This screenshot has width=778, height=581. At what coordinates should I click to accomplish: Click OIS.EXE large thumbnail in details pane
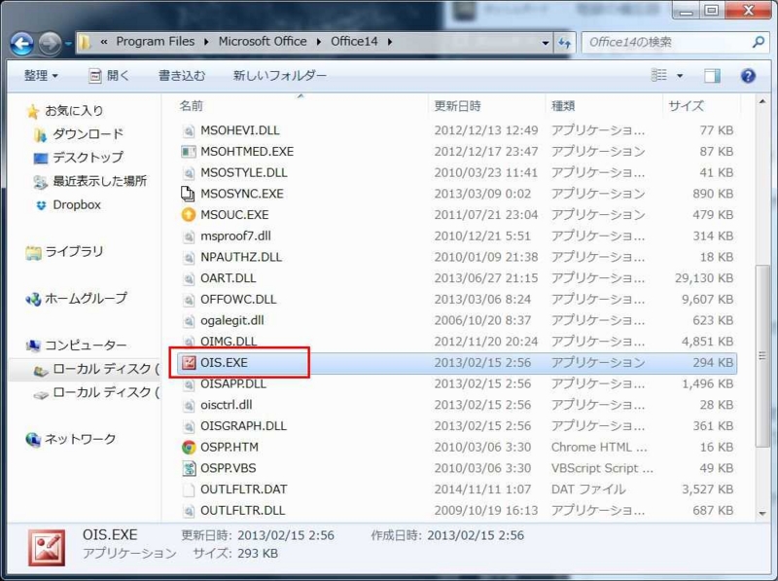(47, 548)
